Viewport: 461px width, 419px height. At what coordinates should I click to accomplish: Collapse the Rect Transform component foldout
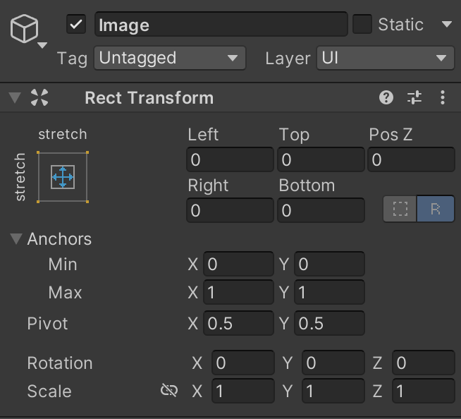pyautogui.click(x=15, y=98)
